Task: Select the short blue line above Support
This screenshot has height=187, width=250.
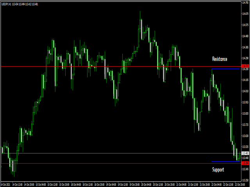Action: [x=226, y=162]
